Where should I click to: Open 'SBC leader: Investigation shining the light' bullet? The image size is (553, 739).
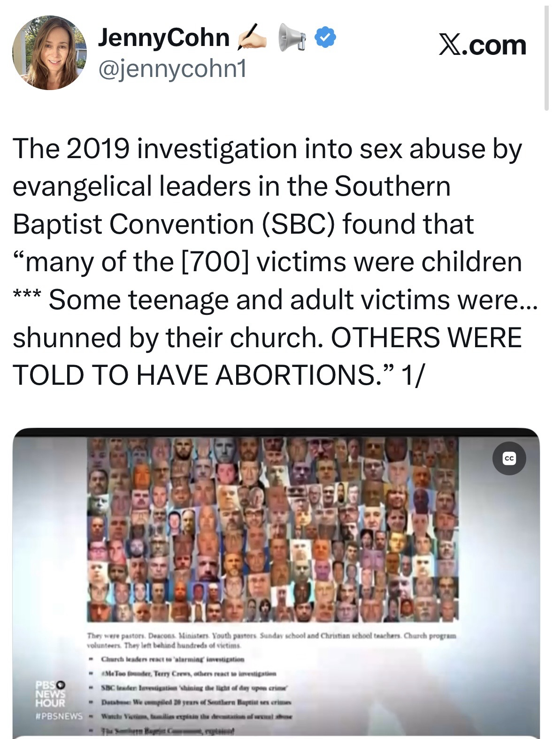194,687
